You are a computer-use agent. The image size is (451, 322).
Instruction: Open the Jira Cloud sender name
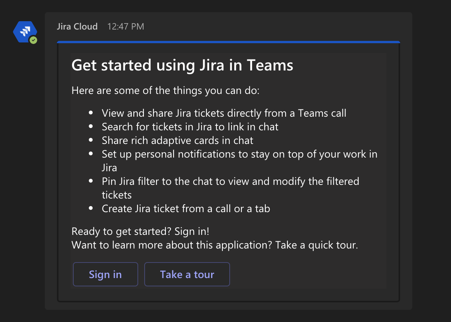coord(77,27)
